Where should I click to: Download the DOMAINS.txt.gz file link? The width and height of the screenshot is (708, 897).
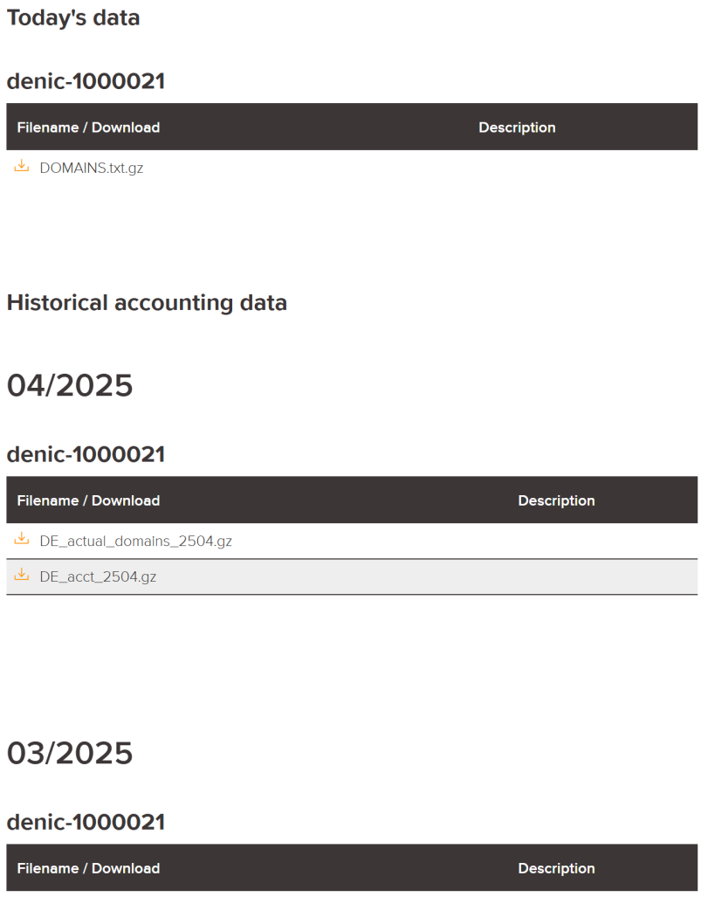pyautogui.click(x=92, y=169)
